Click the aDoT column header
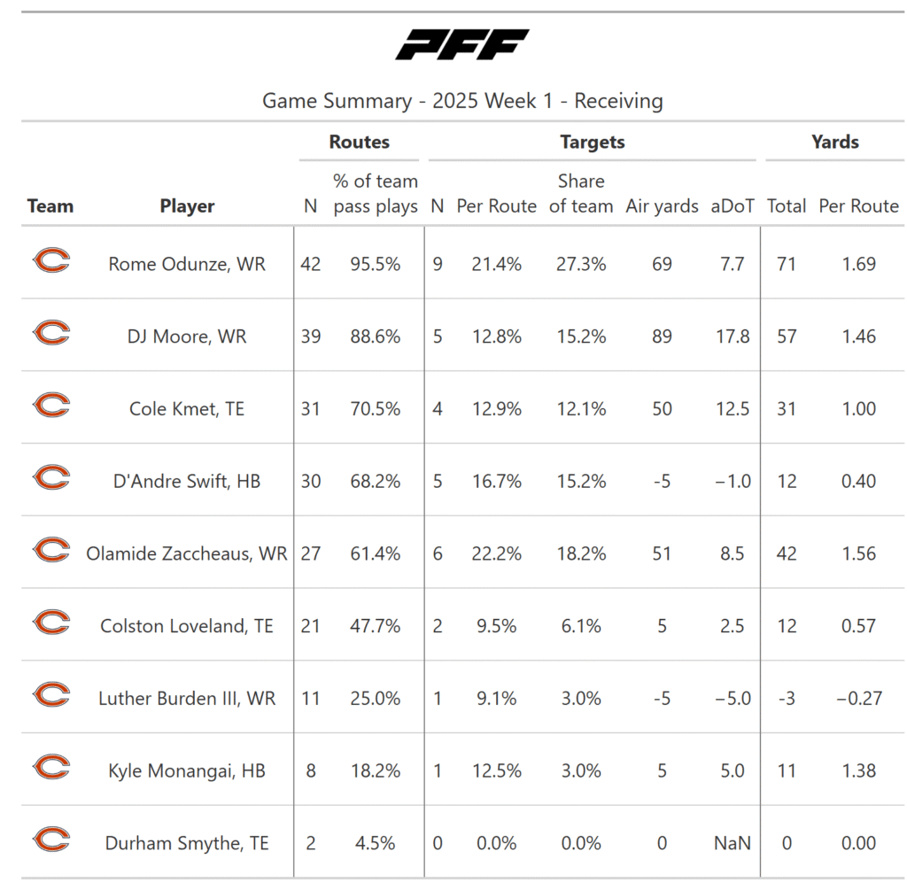 coord(733,206)
